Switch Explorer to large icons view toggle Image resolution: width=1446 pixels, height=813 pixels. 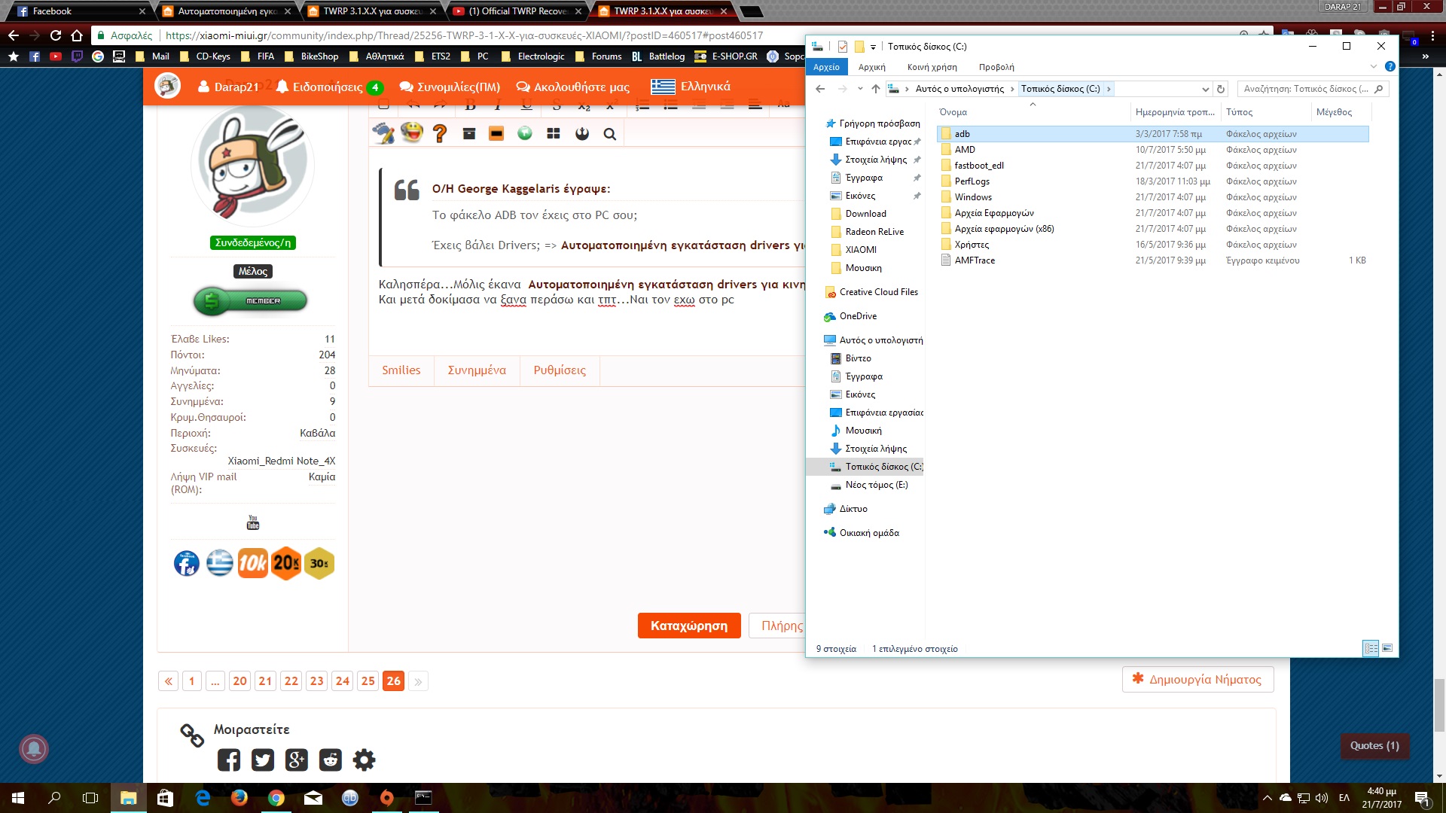pos(1387,648)
